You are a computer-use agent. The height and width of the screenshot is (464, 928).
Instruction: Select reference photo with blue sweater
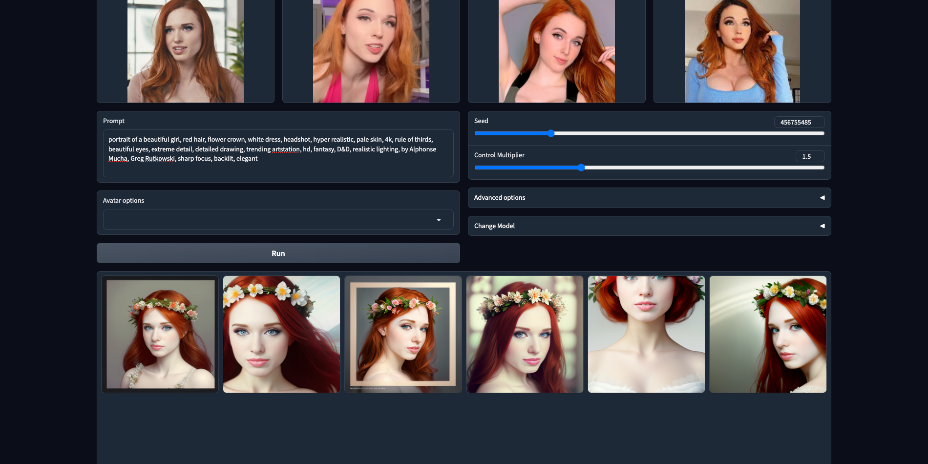pyautogui.click(x=742, y=51)
